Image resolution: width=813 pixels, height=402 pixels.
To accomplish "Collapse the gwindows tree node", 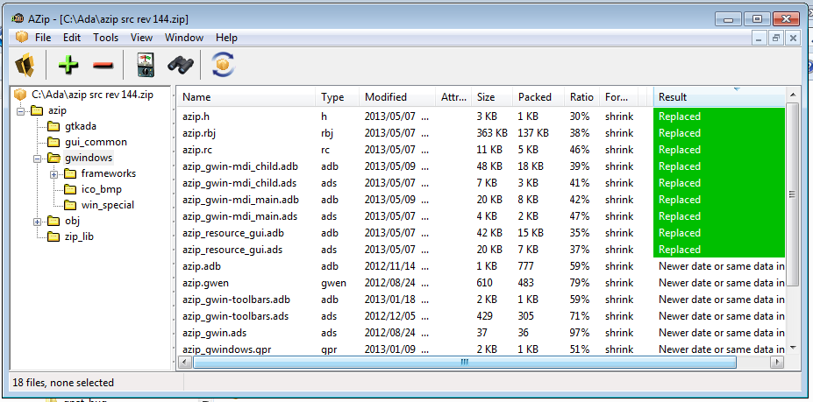I will coord(38,159).
